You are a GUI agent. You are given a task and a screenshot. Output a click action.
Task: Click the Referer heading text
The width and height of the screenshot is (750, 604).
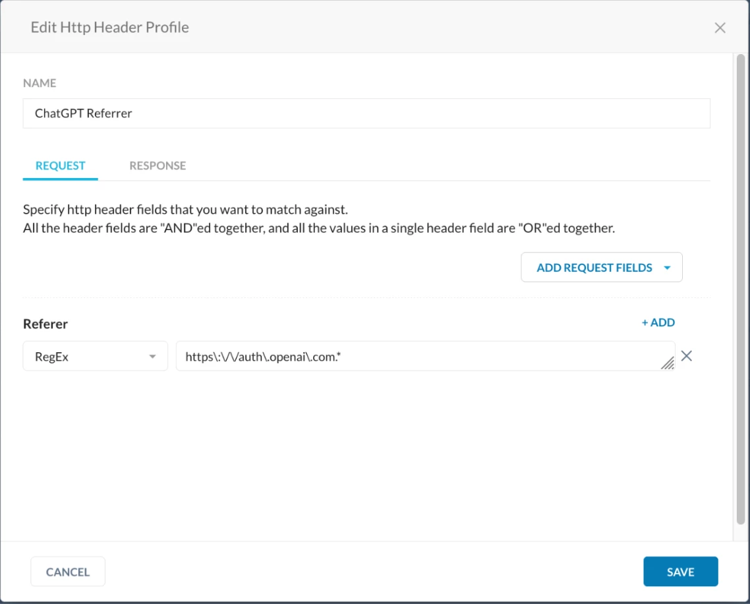tap(45, 324)
